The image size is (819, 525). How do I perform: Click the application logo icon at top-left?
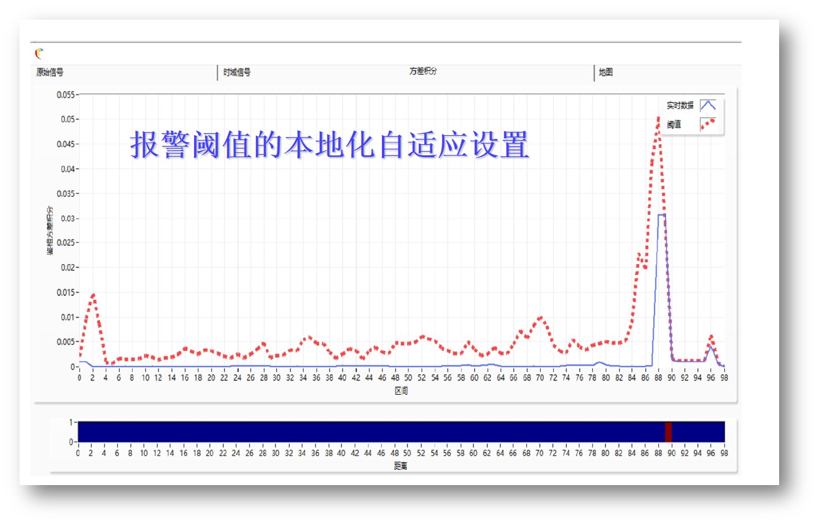point(40,53)
